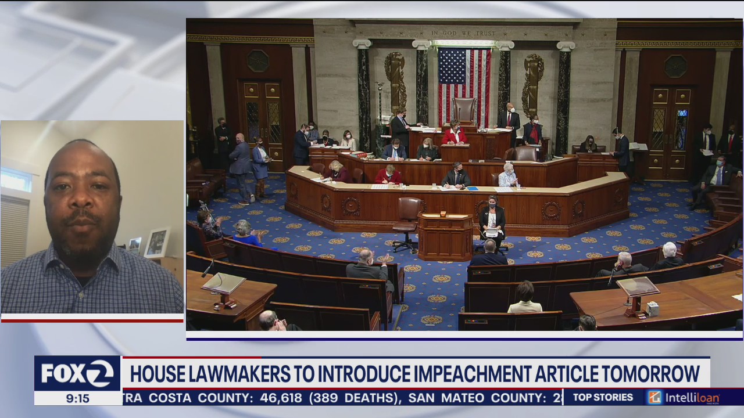Click the 9:15 clock display
Screen dimensions: 744x418
click(x=77, y=398)
